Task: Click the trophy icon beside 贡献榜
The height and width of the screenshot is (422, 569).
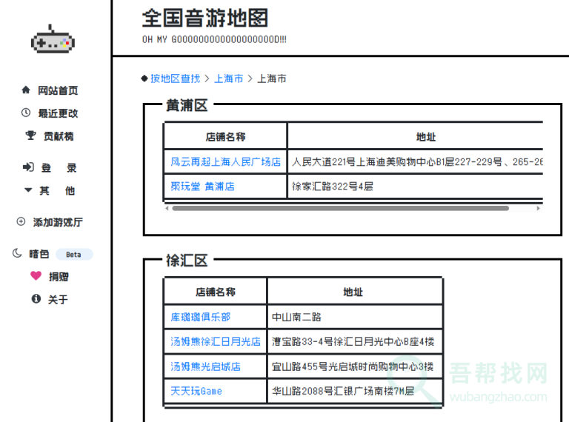Action: (30, 136)
